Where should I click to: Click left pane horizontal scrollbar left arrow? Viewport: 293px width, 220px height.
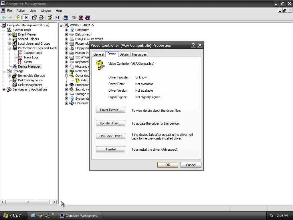(x=3, y=202)
